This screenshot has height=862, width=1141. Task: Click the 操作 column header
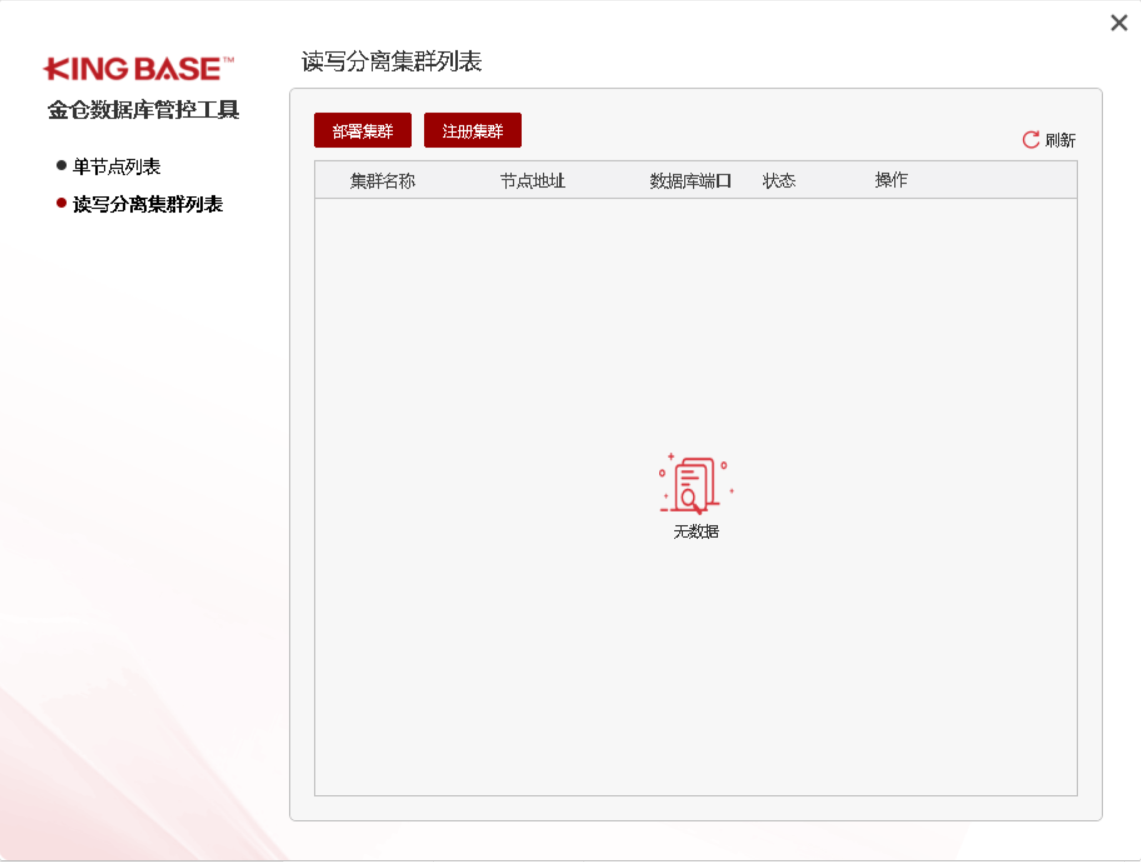click(890, 180)
